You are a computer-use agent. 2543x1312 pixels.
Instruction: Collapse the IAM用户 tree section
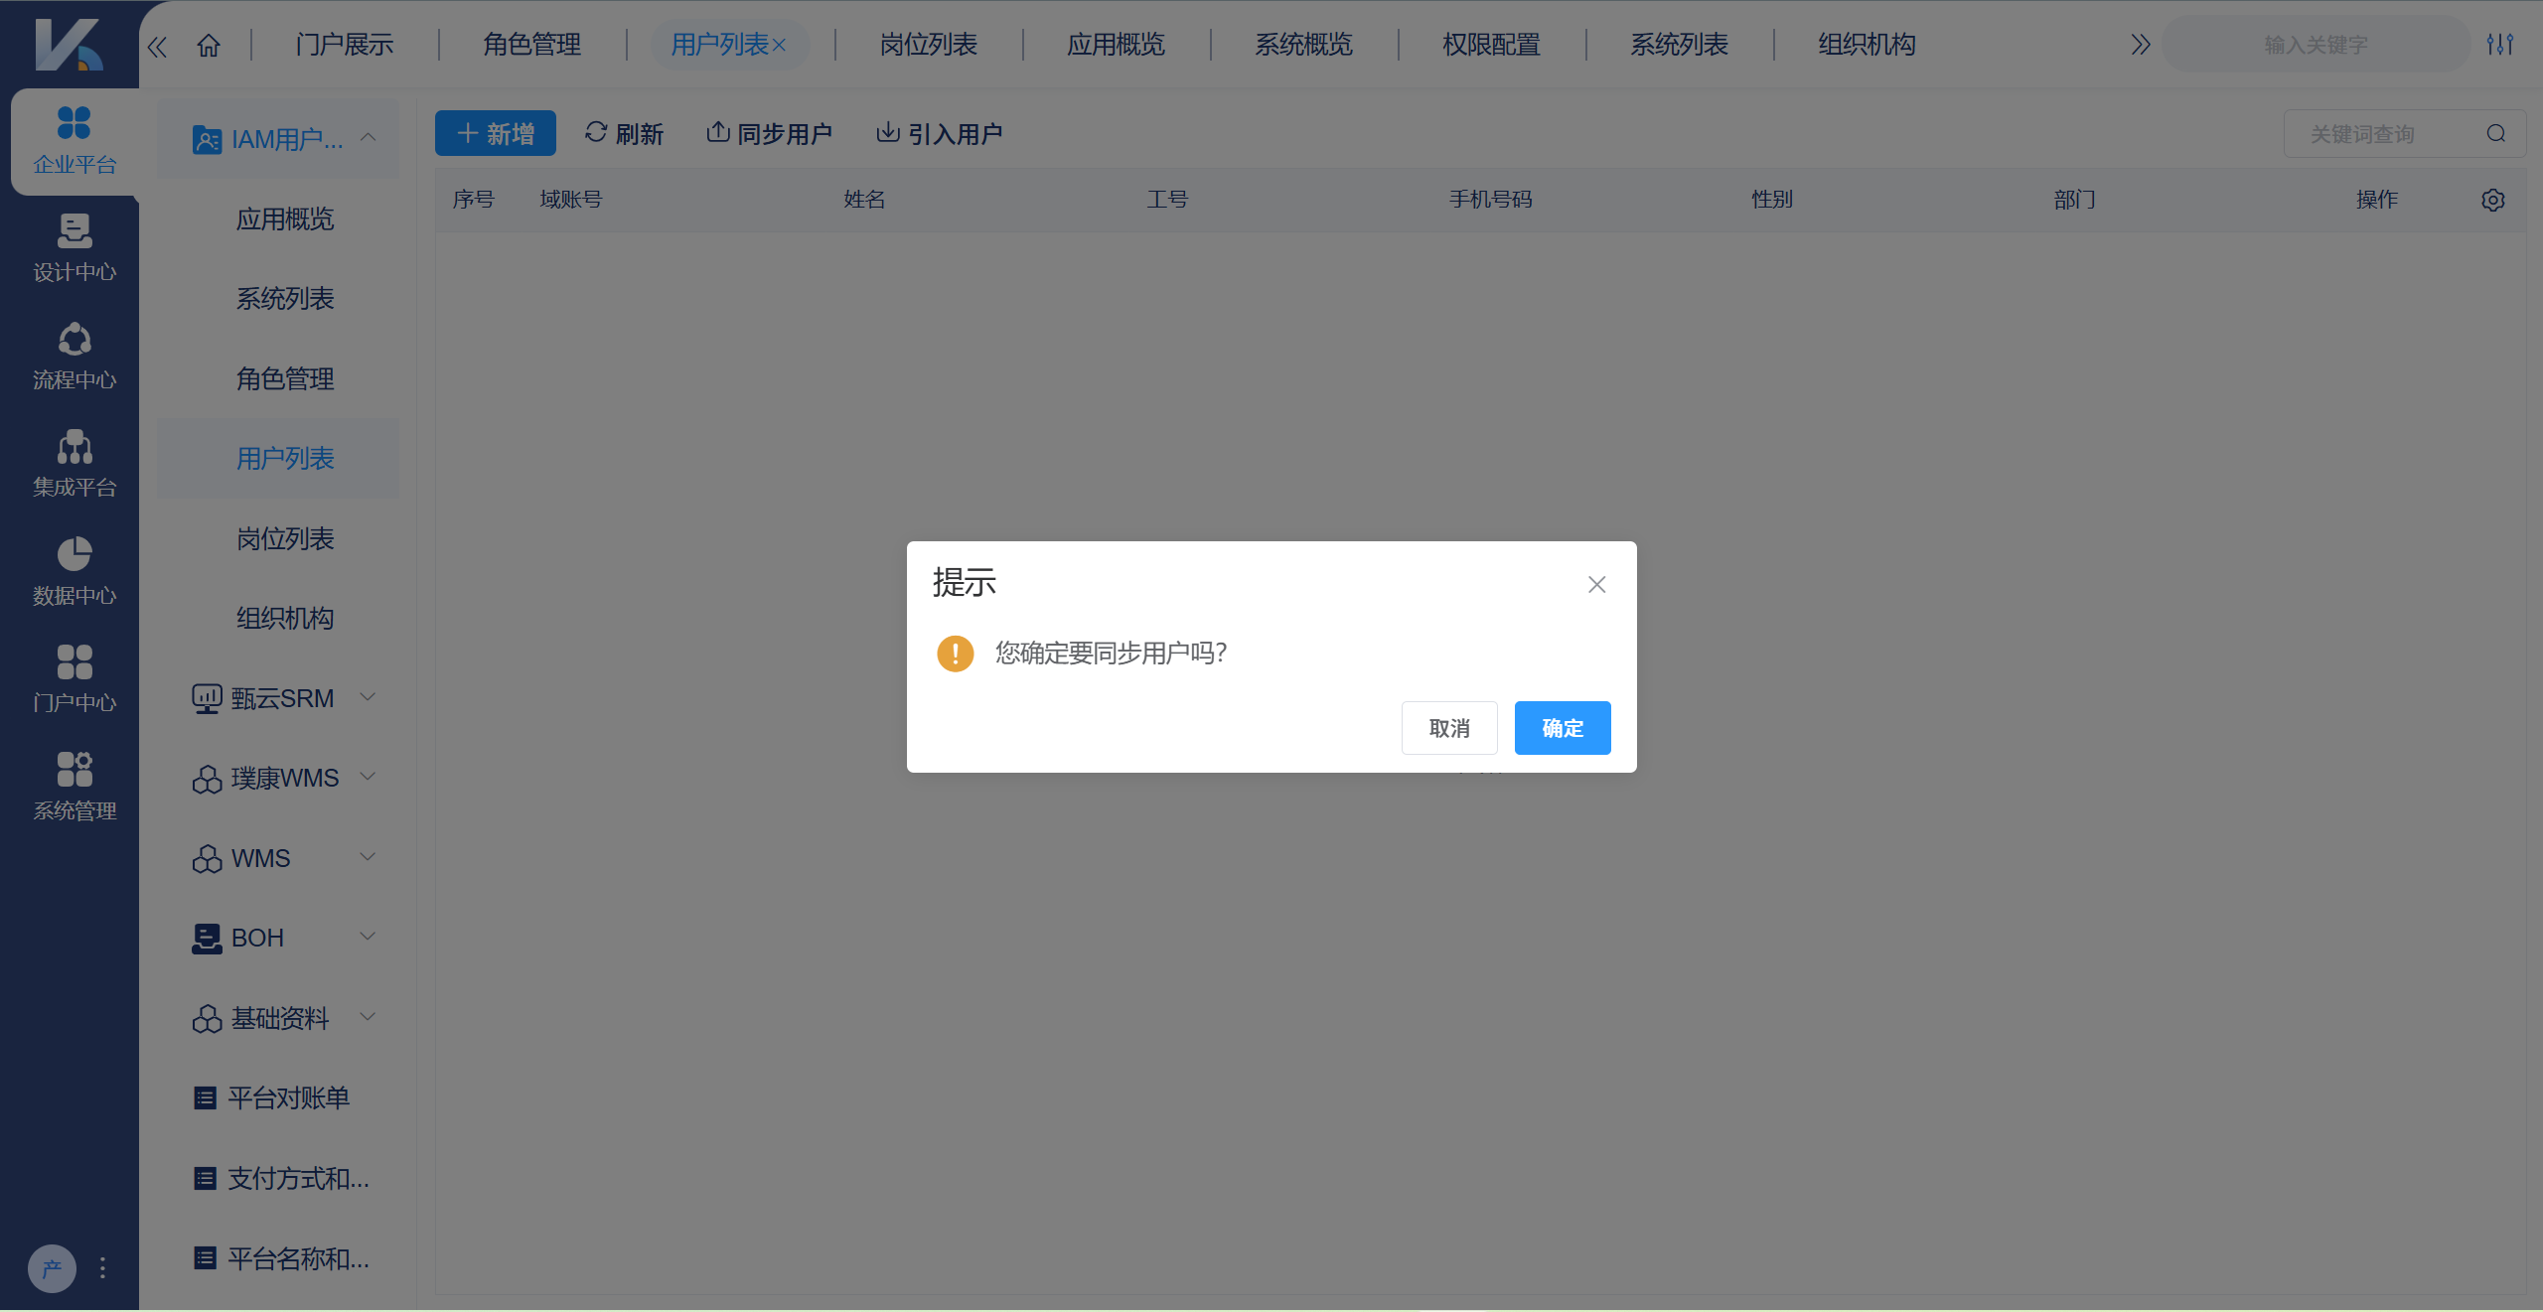[370, 138]
